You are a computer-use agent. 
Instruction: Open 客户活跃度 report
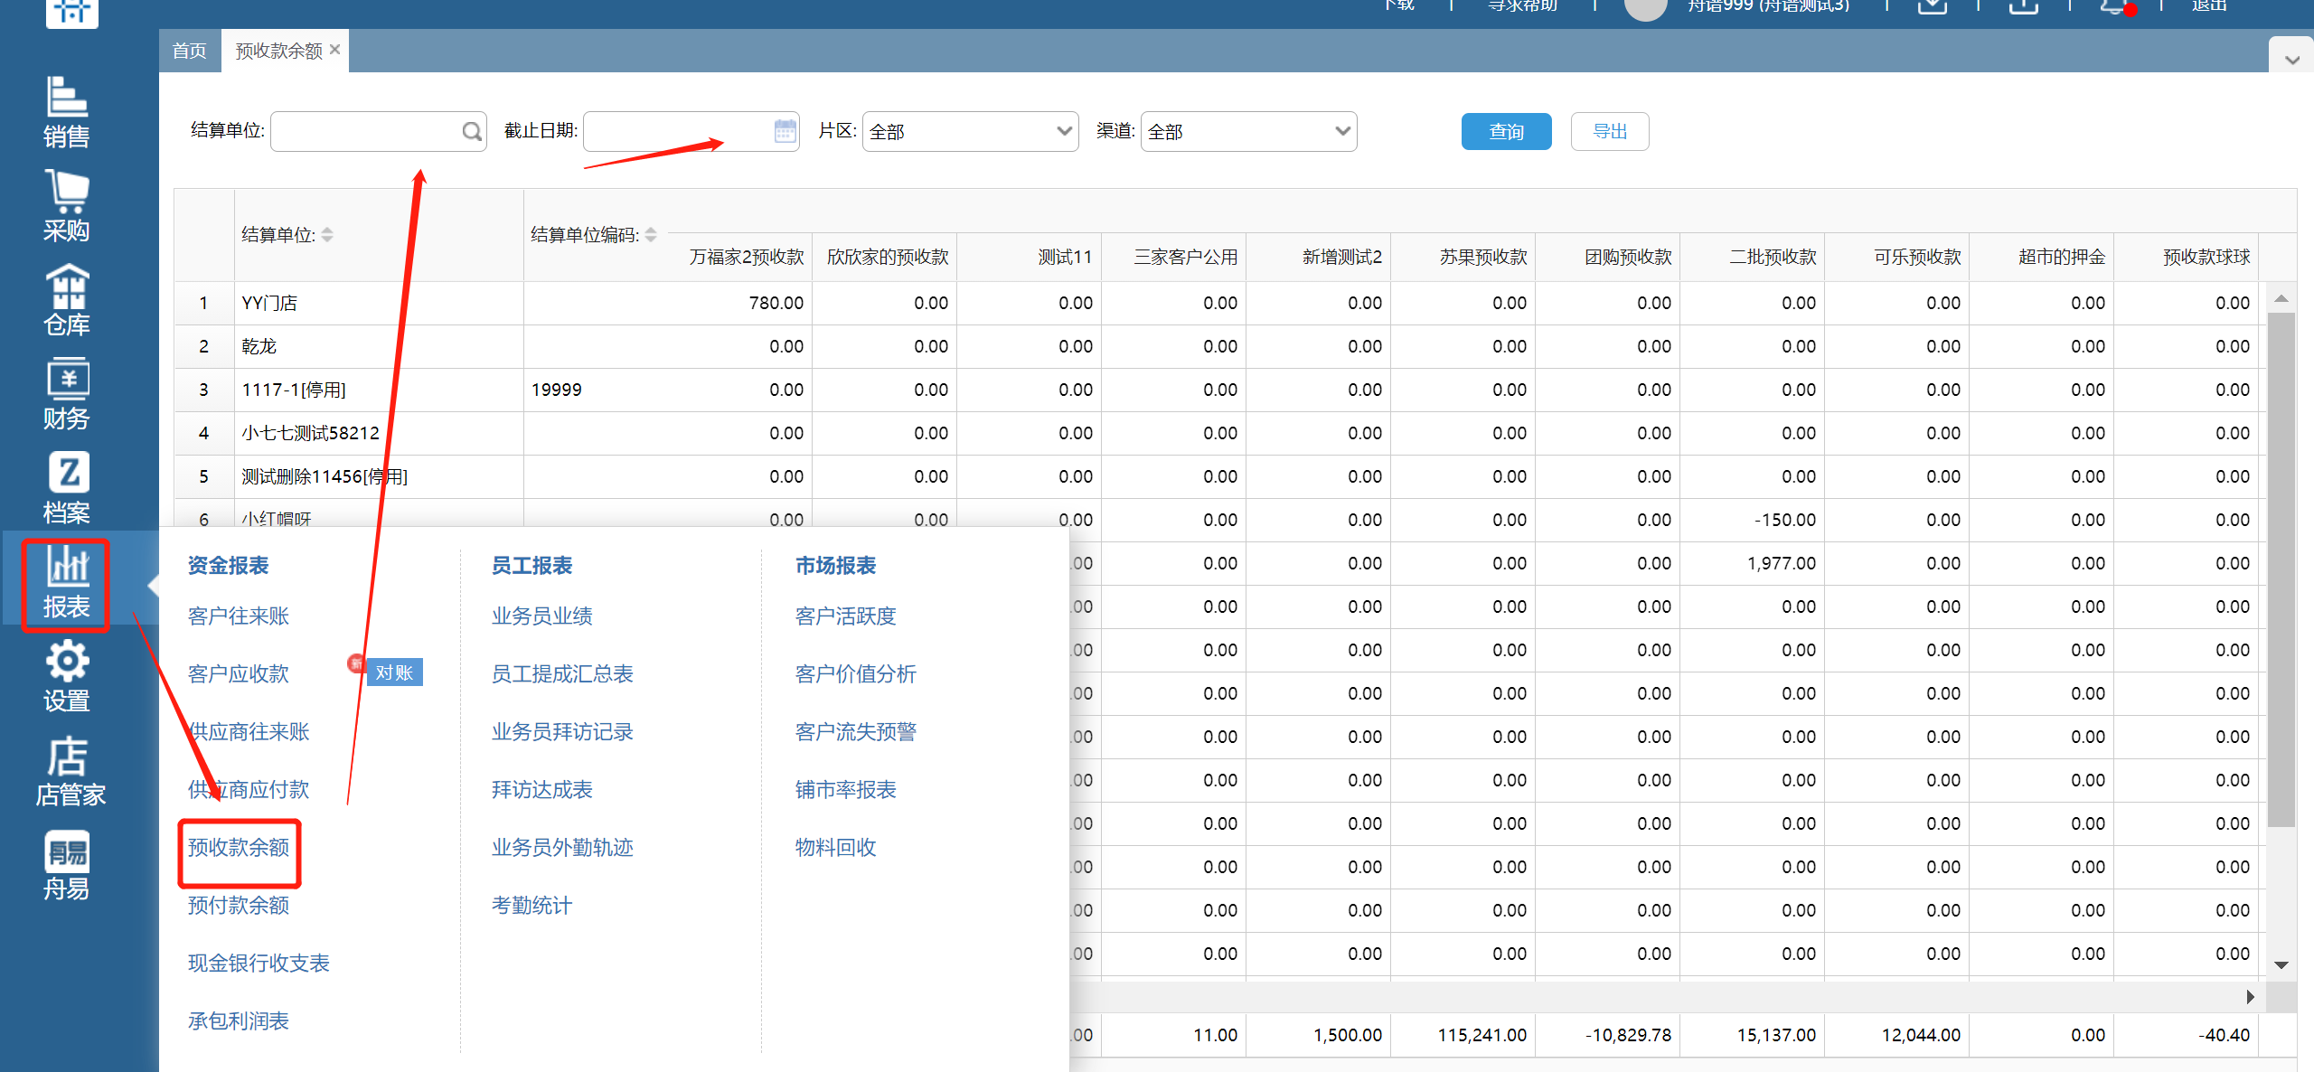coord(846,616)
